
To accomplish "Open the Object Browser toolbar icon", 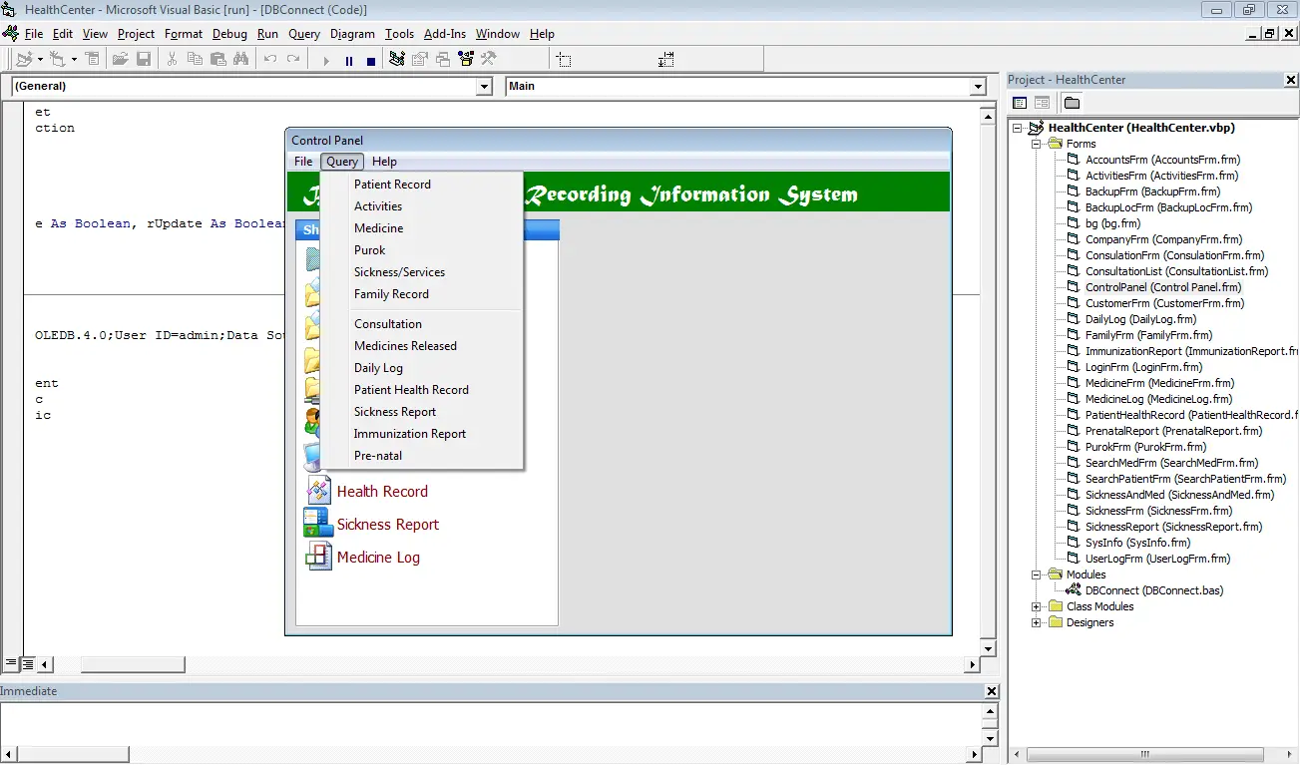I will (x=465, y=60).
